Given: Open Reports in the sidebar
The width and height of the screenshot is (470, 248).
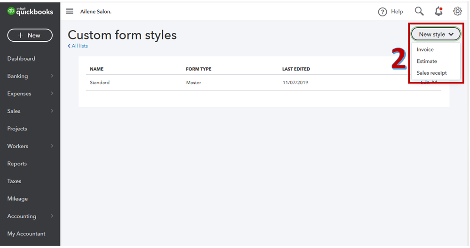Looking at the screenshot, I should tap(17, 163).
